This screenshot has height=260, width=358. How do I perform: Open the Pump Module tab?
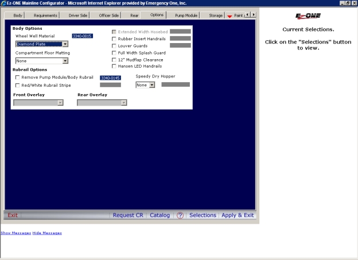[x=183, y=15]
